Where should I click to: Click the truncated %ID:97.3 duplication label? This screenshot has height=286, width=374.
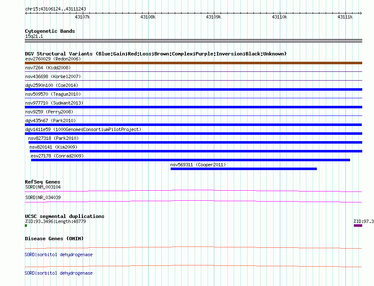coord(364,221)
